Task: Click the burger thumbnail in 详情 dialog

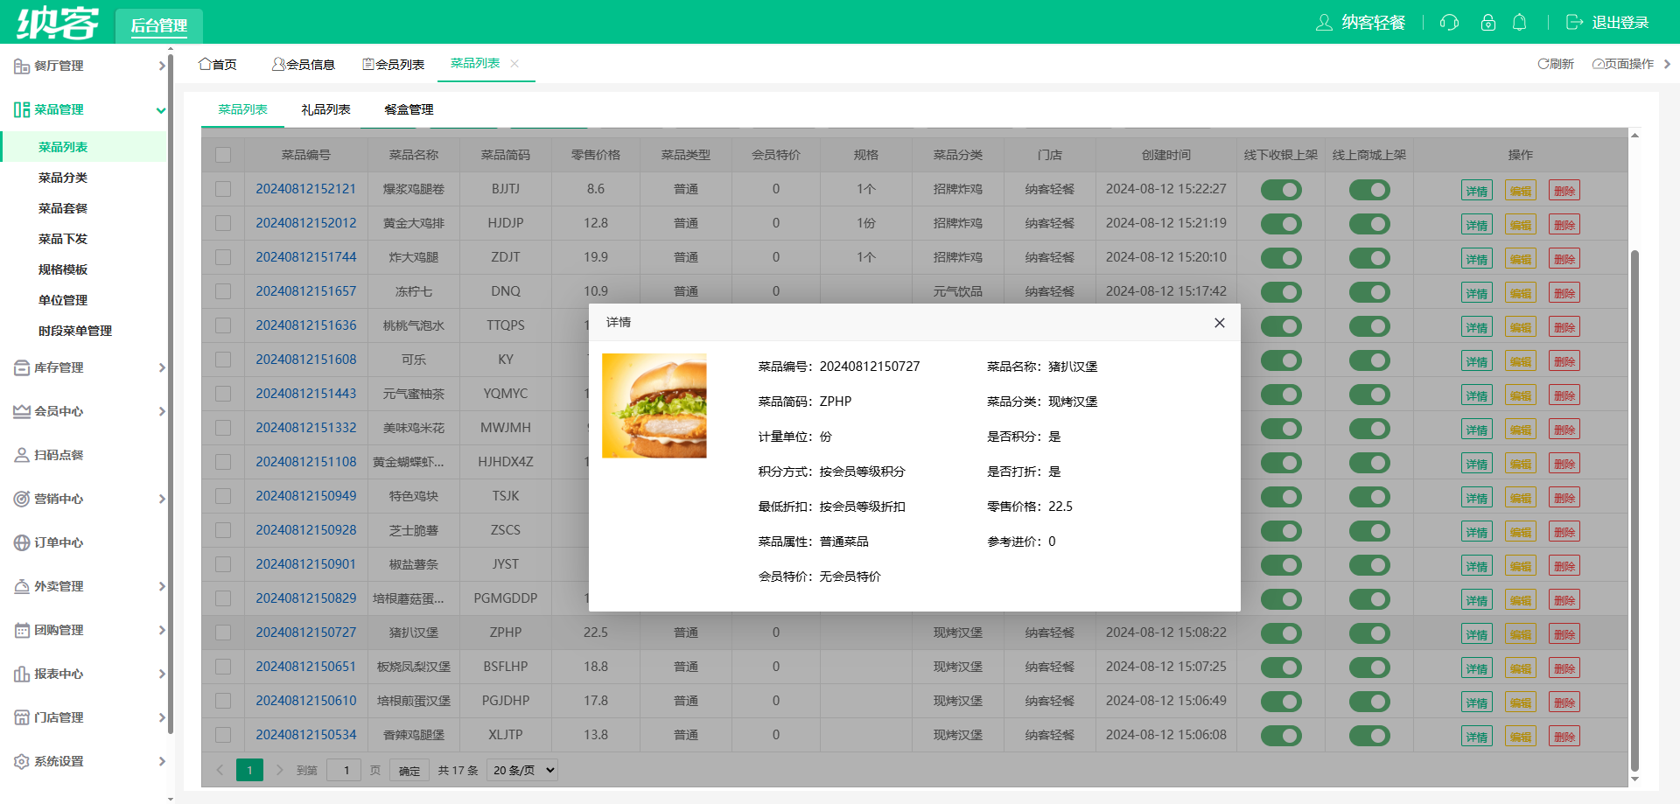Action: [x=654, y=406]
